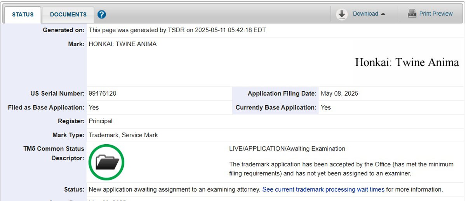Click the serial number 99176120
The width and height of the screenshot is (466, 201).
103,94
